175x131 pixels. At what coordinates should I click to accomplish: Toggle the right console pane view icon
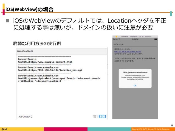click(x=104, y=117)
